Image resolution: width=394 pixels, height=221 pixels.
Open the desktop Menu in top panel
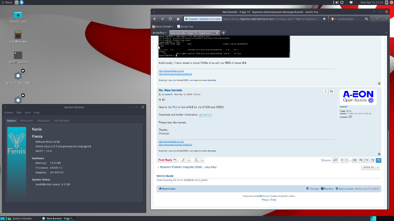pyautogui.click(x=7, y=2)
